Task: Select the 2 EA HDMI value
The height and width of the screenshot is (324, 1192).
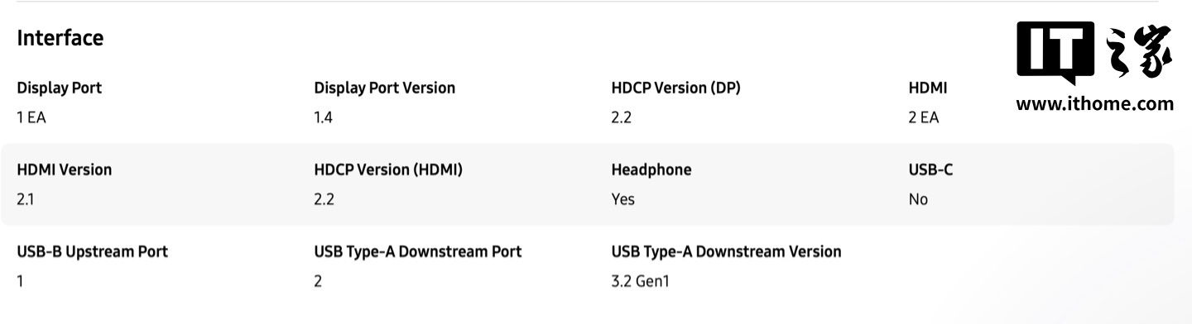Action: tap(924, 117)
